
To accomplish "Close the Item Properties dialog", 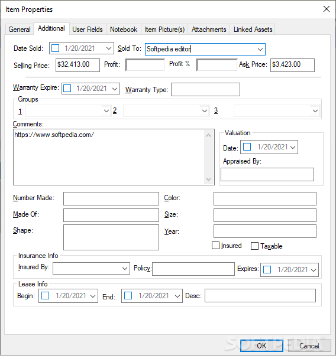I will pyautogui.click(x=327, y=9).
